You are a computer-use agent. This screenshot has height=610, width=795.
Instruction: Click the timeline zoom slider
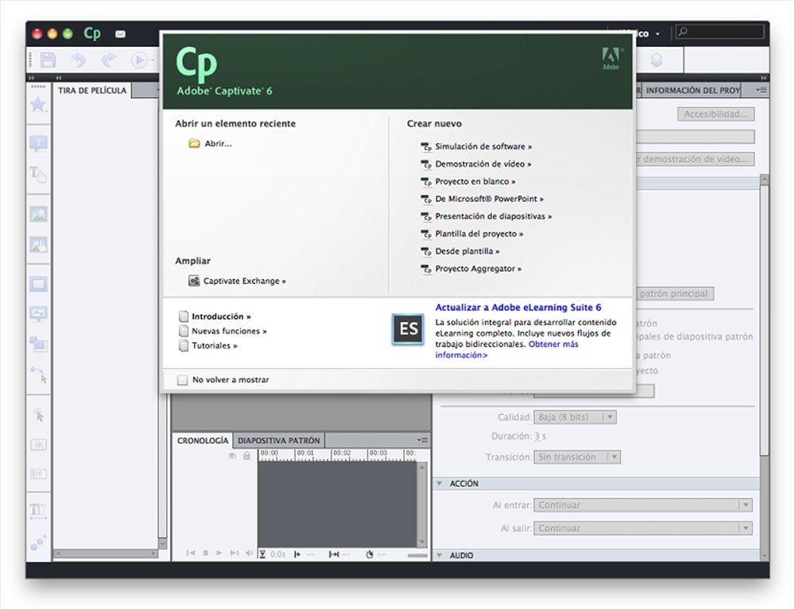(x=418, y=555)
